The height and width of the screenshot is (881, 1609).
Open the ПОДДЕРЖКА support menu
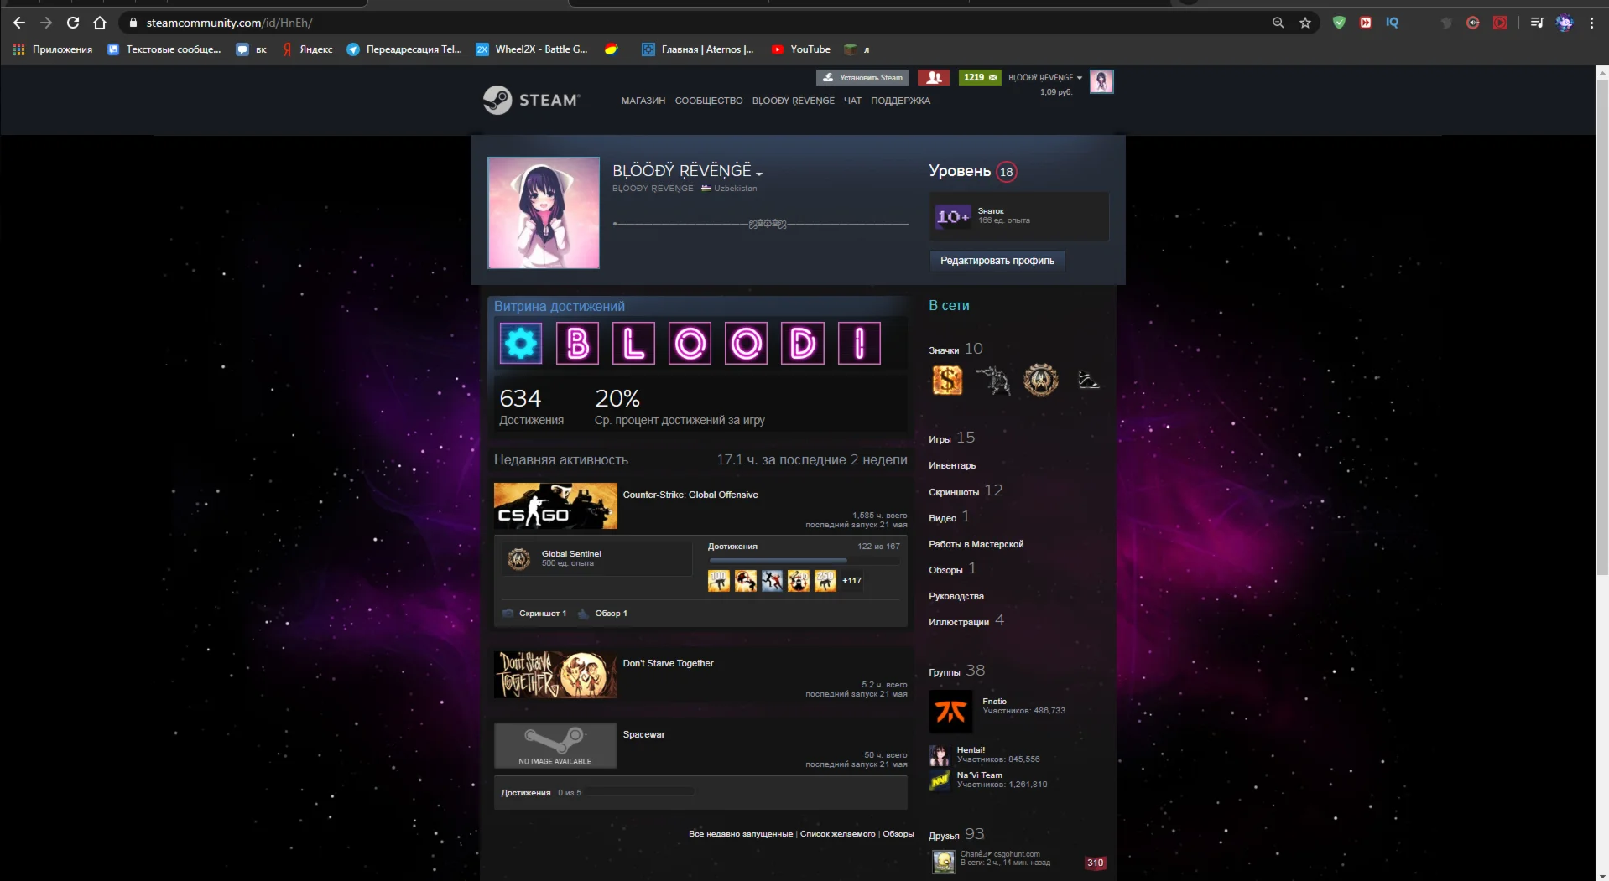(x=900, y=101)
